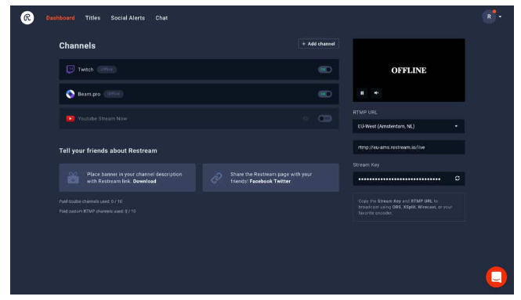The width and height of the screenshot is (521, 300).
Task: Click the Beam.pro Offline status badge
Action: click(114, 94)
